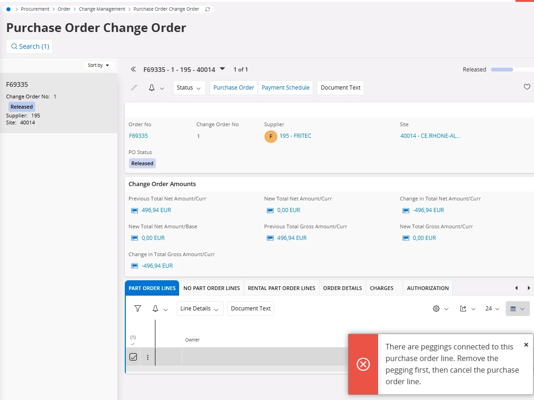Screen dimensions: 534x400
Task: Click the blue home dot in breadcrumb
Action: (8, 9)
